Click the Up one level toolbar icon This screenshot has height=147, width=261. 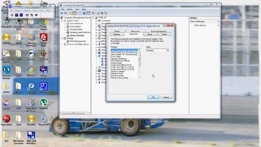tap(71, 13)
